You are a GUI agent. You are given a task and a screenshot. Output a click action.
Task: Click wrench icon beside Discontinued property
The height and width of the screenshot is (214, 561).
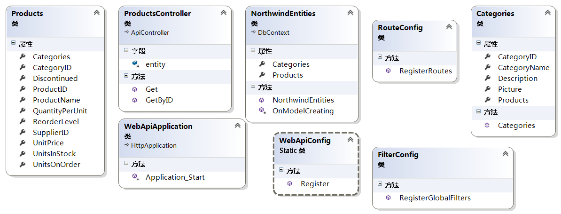(23, 78)
